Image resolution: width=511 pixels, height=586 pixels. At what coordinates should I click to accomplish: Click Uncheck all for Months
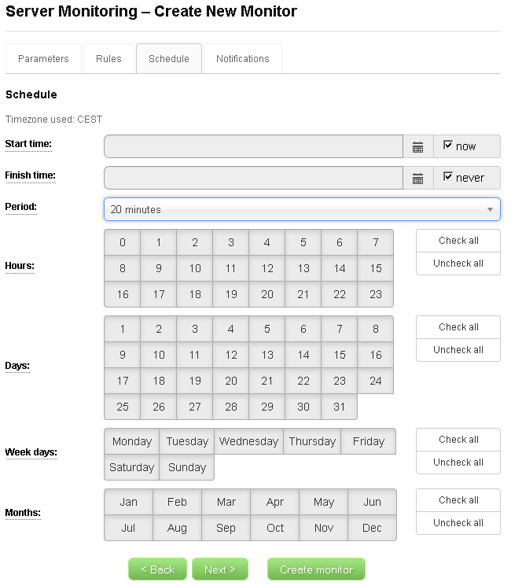point(458,523)
